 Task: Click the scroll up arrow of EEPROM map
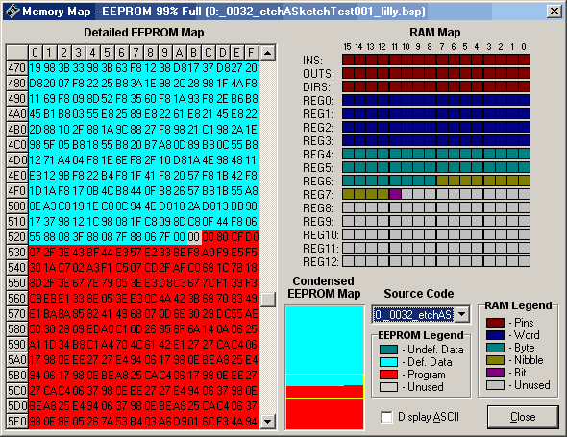pyautogui.click(x=267, y=53)
